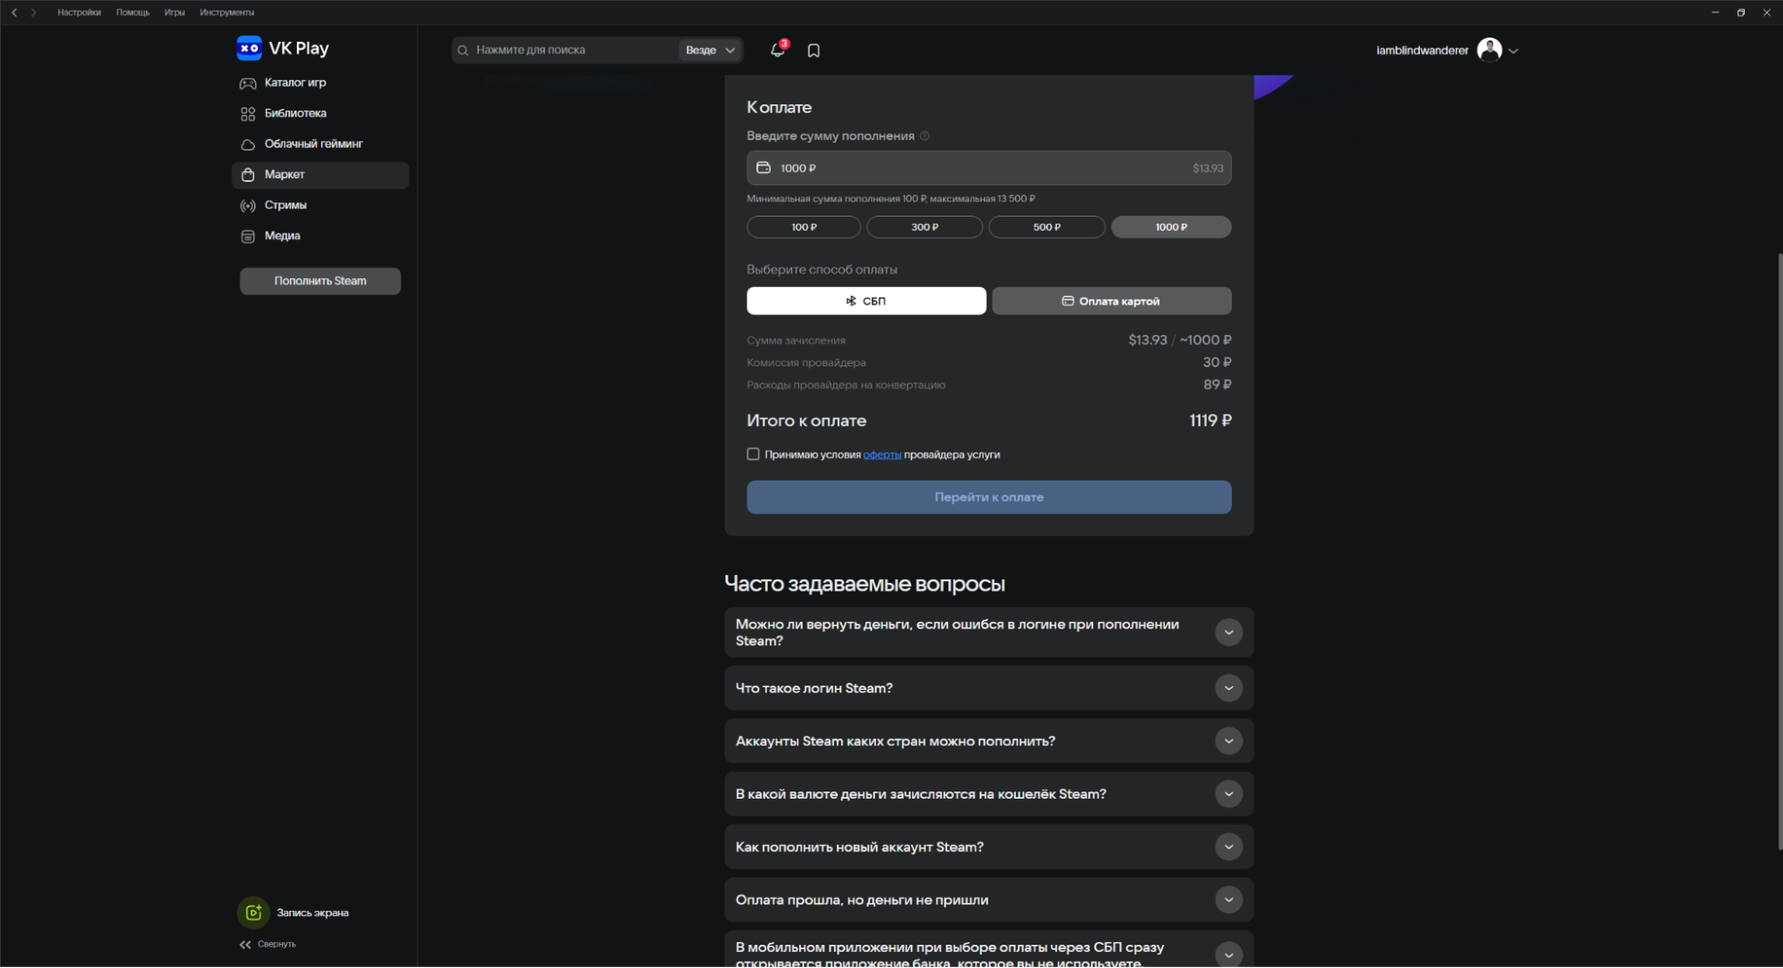
Task: Open the Везде search scope dropdown
Action: pos(710,50)
